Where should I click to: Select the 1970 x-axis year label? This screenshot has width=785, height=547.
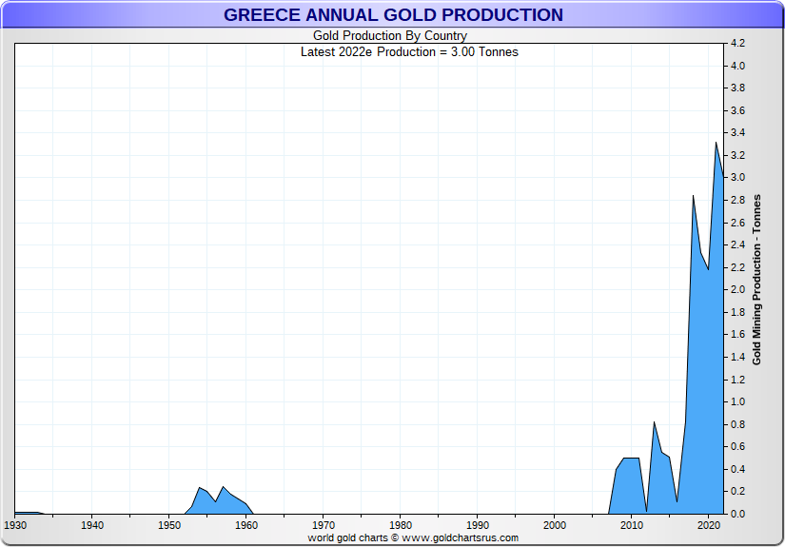click(x=324, y=525)
